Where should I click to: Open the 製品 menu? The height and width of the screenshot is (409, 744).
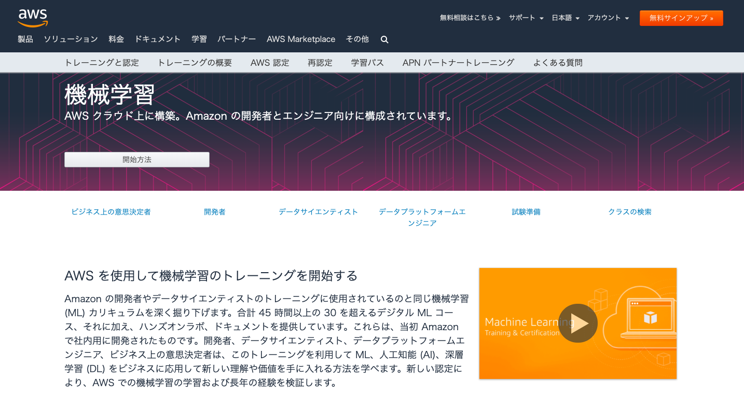25,39
